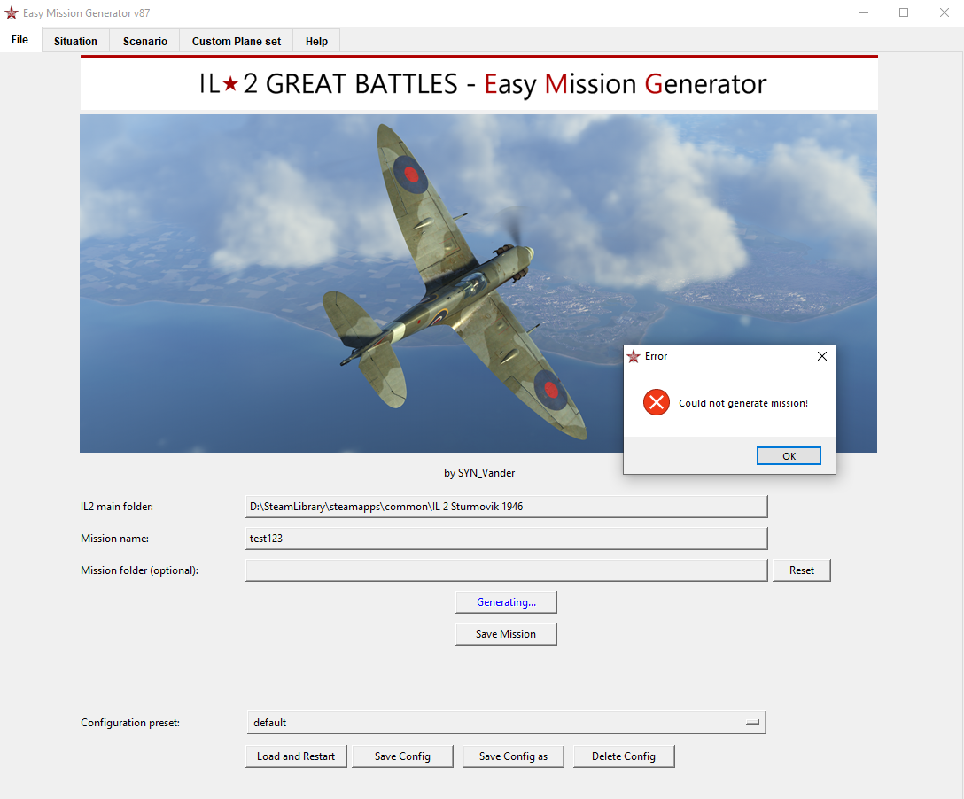
Task: Click Load and Restart button
Action: [296, 756]
